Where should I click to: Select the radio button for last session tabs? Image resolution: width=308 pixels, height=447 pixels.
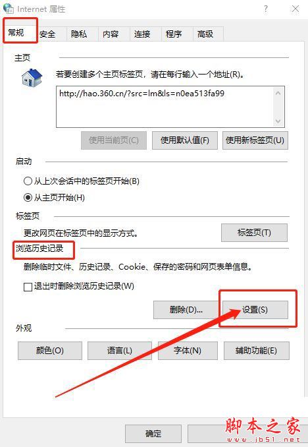click(28, 181)
